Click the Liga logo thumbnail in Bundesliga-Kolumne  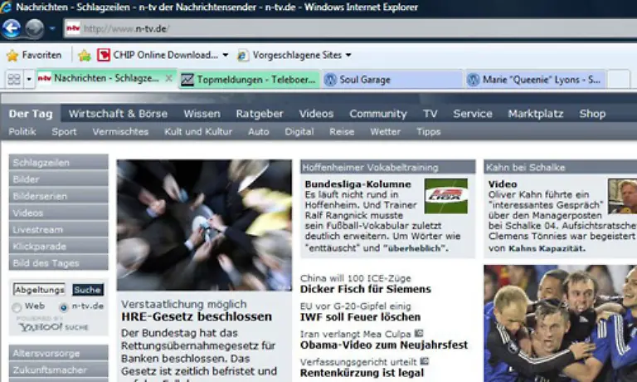pos(445,196)
